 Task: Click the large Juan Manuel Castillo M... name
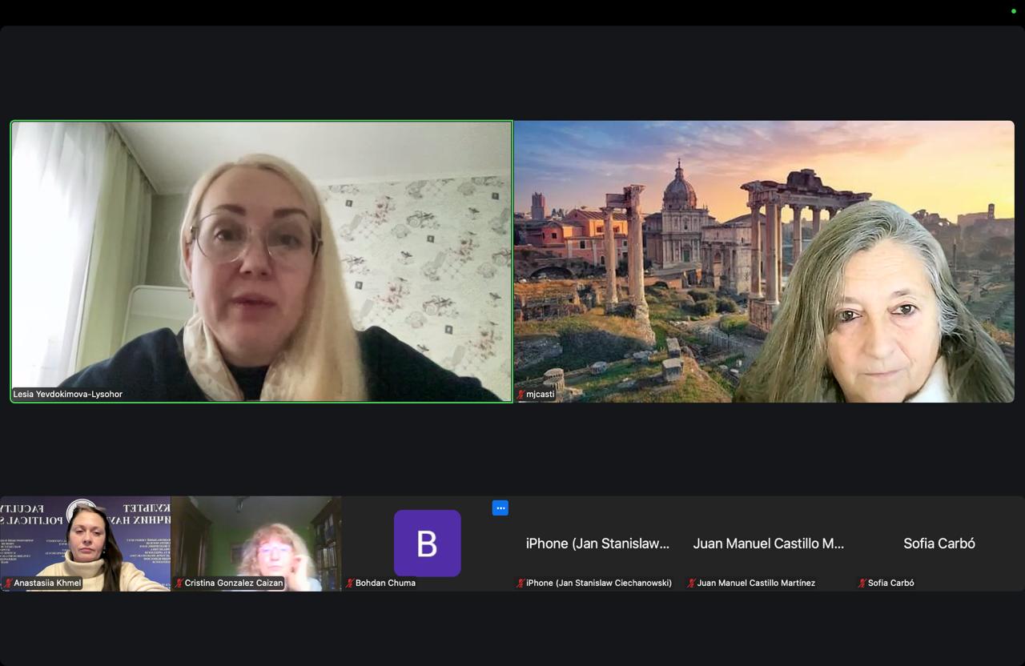pos(768,544)
